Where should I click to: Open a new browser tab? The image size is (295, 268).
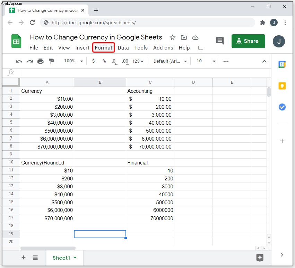click(x=96, y=10)
